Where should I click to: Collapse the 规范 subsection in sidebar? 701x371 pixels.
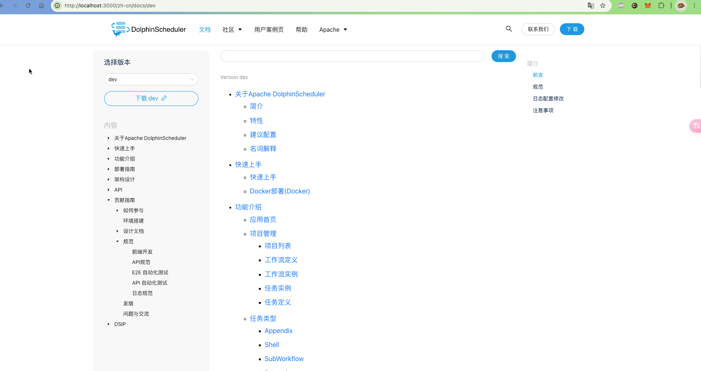[x=117, y=241]
